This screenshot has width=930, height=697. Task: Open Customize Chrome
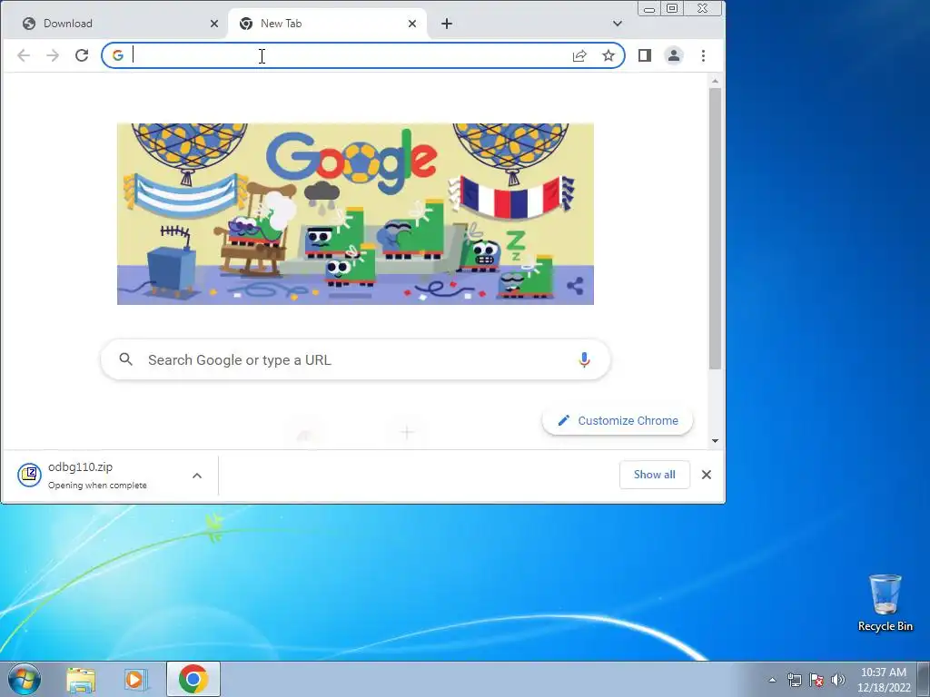(x=618, y=421)
